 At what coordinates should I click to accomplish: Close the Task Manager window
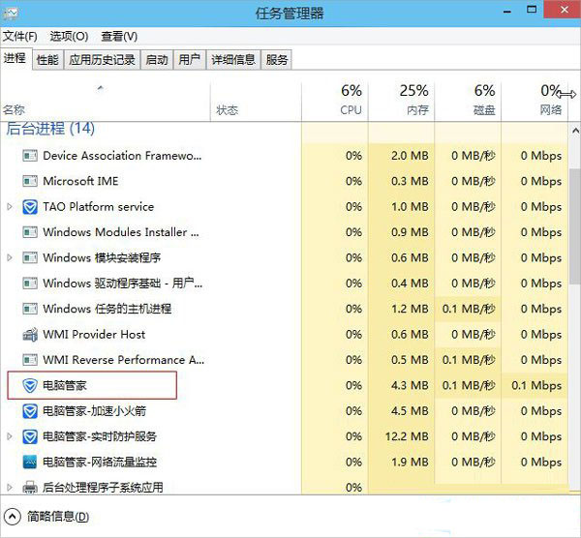[x=564, y=10]
